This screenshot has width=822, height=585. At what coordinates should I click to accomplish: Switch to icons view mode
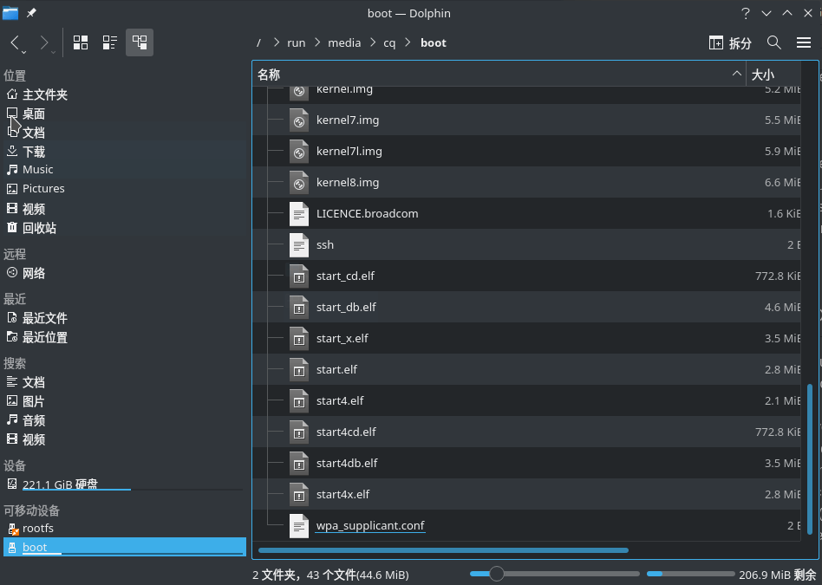coord(81,42)
